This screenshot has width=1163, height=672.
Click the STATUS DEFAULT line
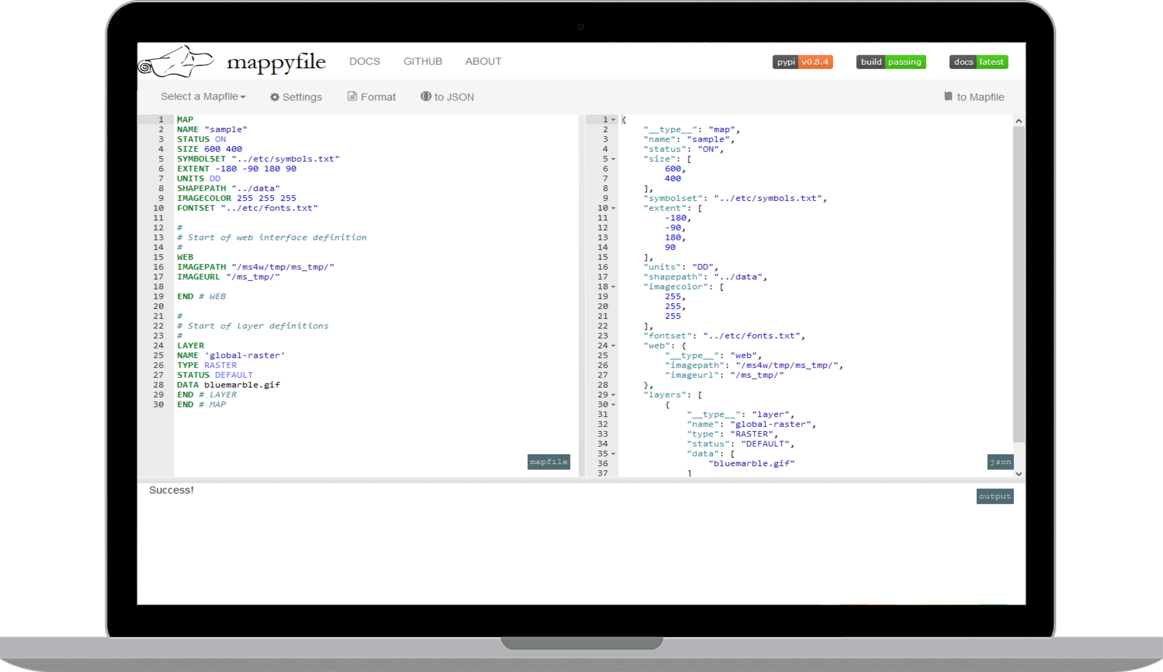(215, 375)
